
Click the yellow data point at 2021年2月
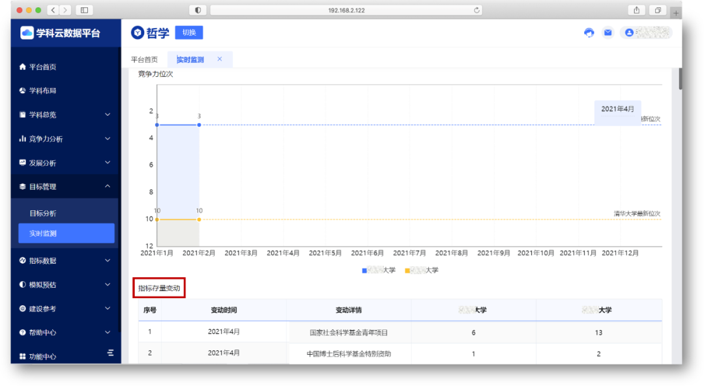click(x=199, y=219)
